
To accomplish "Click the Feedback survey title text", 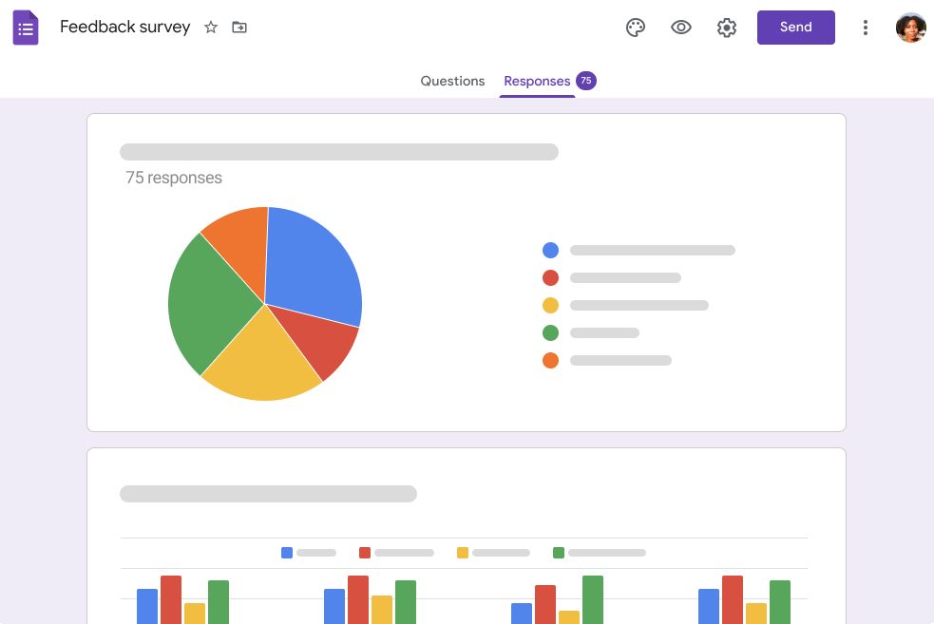I will tap(125, 27).
